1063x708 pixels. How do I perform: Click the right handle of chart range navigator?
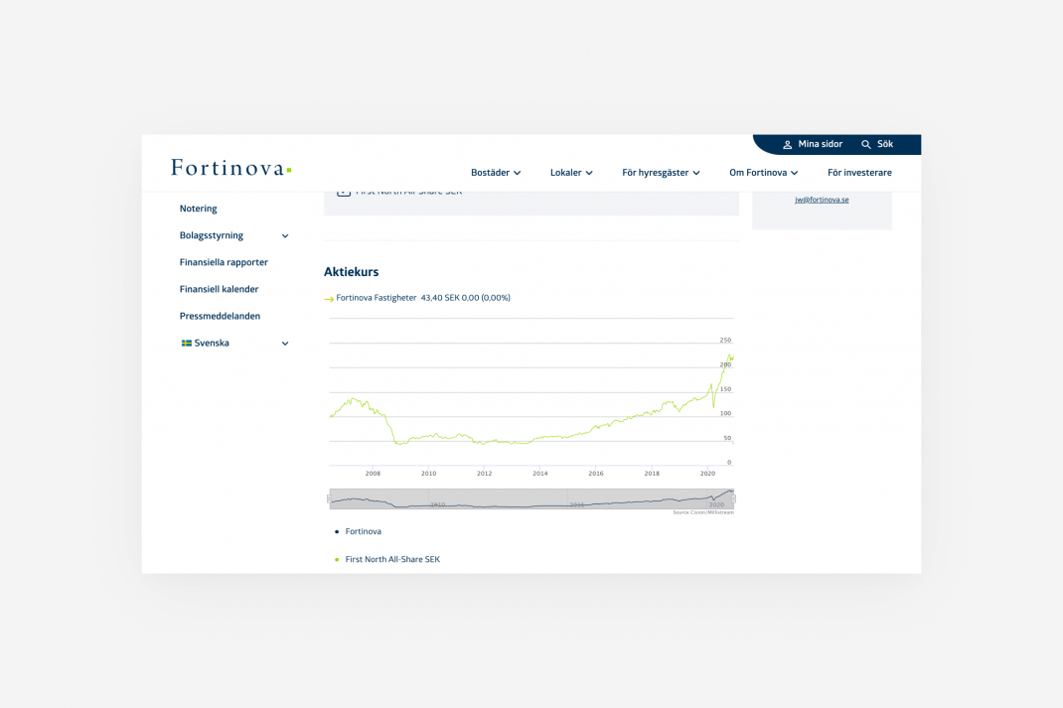[x=733, y=499]
